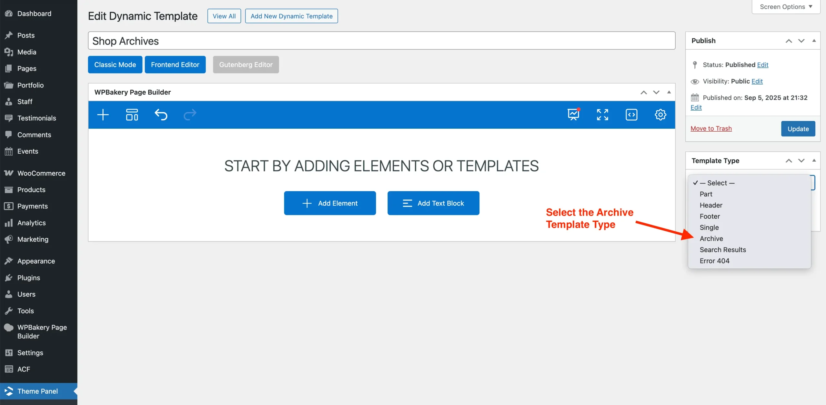Open the WPBakery templates library icon
The height and width of the screenshot is (405, 826).
click(x=132, y=115)
